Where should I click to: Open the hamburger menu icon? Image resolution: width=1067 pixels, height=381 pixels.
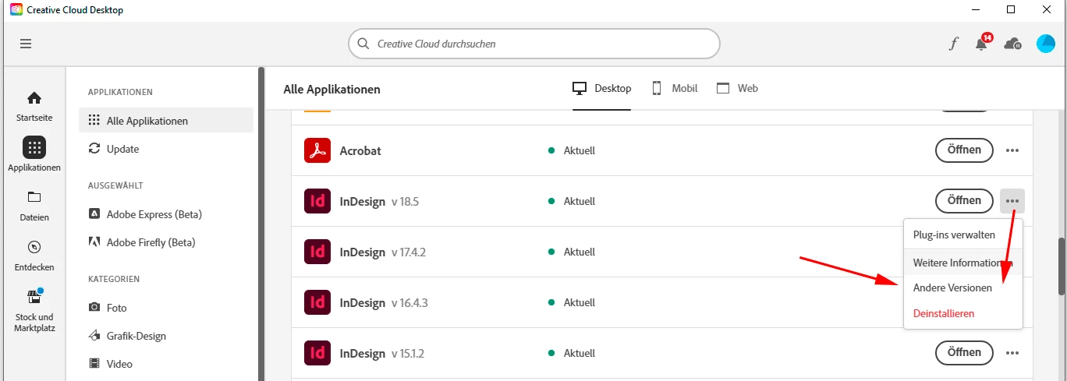click(26, 44)
